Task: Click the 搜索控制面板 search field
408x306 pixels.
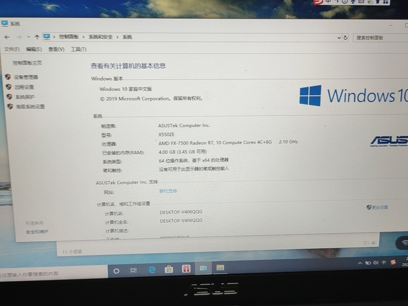Action: (x=381, y=38)
